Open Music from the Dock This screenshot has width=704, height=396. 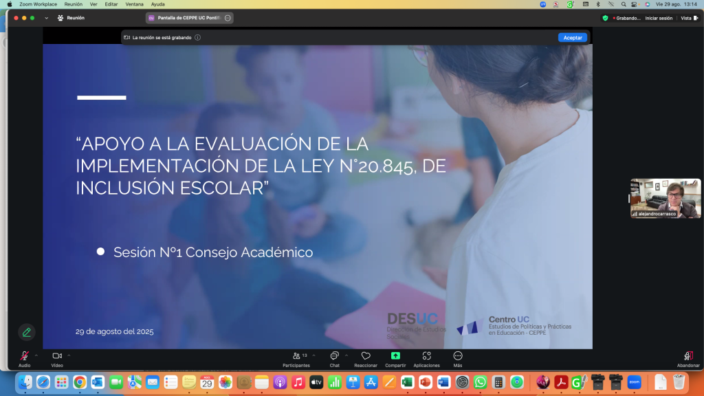click(298, 382)
